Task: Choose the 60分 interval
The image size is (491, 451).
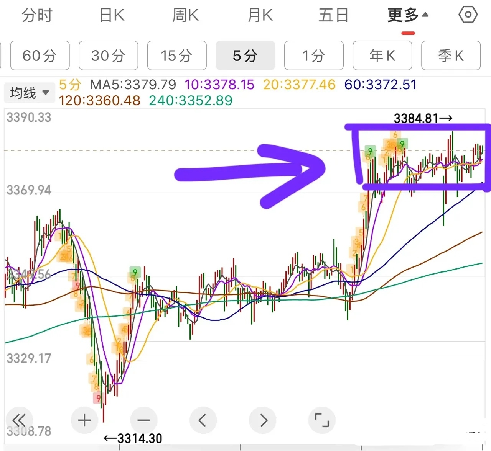Action: click(x=40, y=56)
